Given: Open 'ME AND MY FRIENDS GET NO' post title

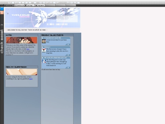Looking at the screenshot, I should pos(55,58).
